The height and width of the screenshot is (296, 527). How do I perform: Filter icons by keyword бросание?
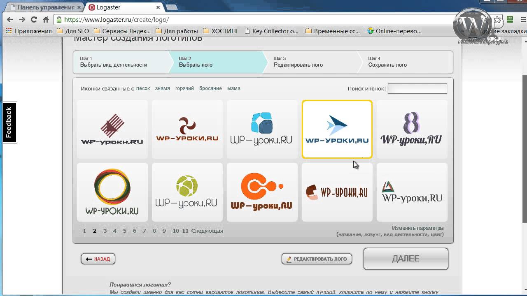tap(210, 88)
